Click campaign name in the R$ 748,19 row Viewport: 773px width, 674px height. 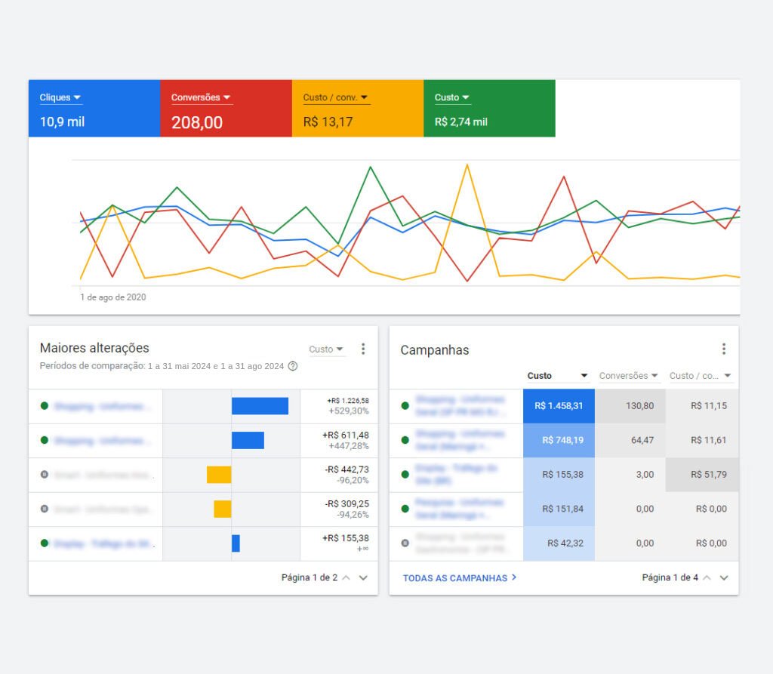click(460, 440)
